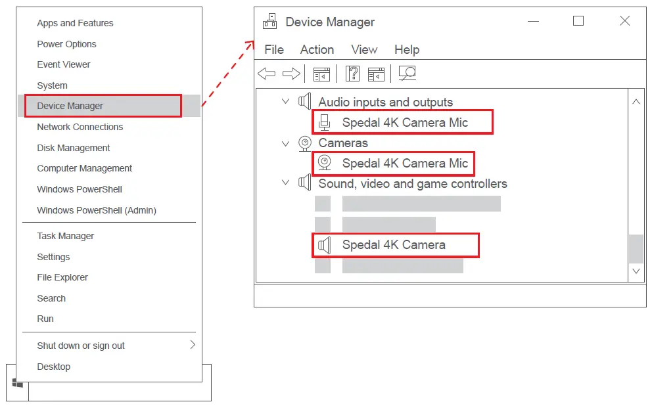Screen dimensions: 652x406
Task: Open Network Connections
Action: pyautogui.click(x=80, y=127)
